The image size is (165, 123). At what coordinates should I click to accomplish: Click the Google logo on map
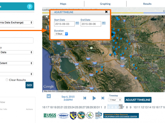click(49, 87)
